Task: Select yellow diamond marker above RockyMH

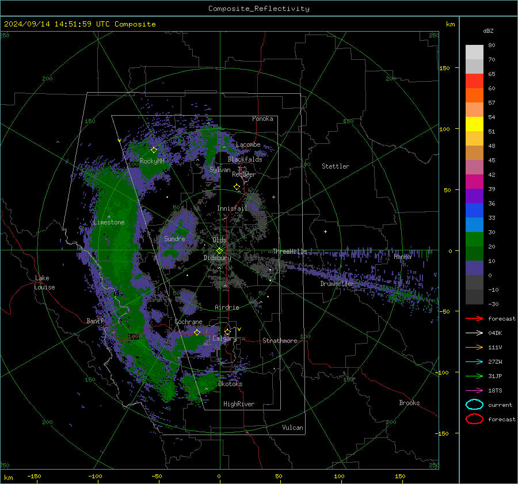Action: coord(154,150)
